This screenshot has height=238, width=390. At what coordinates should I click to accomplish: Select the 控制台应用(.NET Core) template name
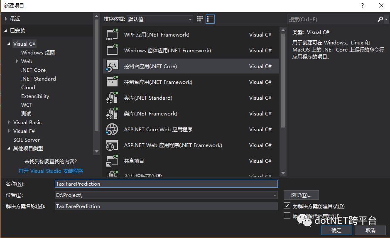pos(150,66)
